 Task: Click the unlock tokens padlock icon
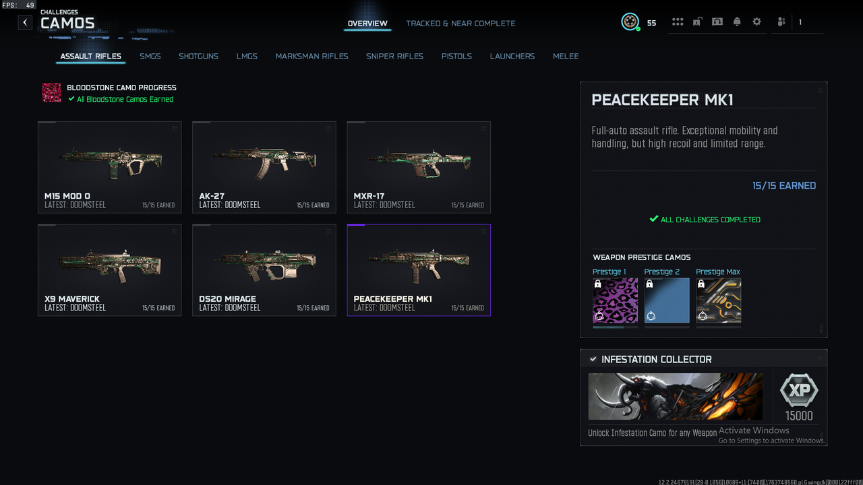coord(697,22)
